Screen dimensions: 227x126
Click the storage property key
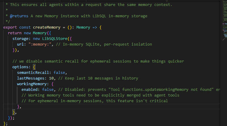[21, 38]
